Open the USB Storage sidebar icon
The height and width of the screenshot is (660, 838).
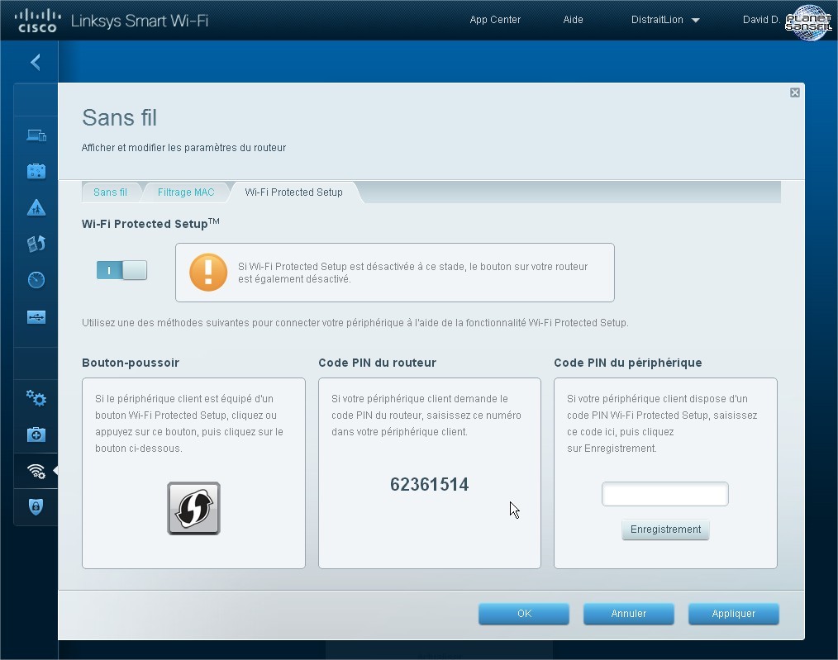(x=36, y=317)
